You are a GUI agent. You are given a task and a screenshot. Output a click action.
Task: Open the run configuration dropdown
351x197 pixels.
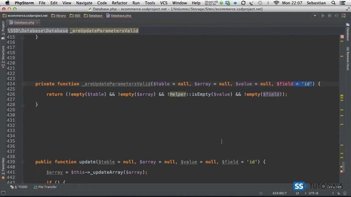coord(315,16)
